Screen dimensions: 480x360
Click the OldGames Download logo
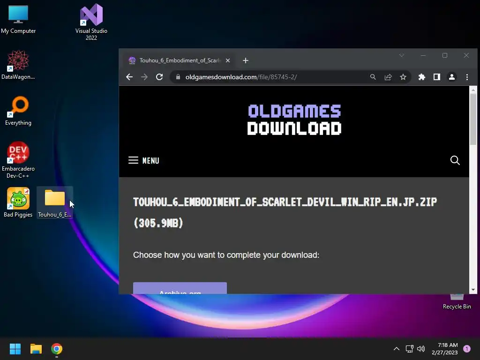(294, 120)
